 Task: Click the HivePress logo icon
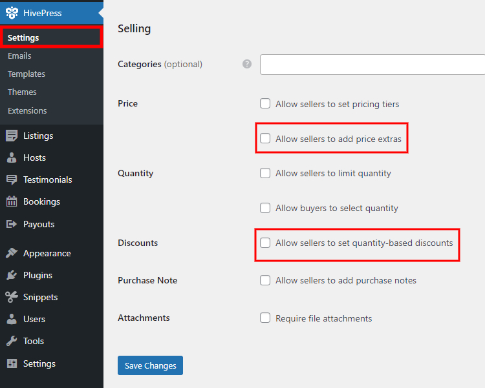[x=12, y=13]
